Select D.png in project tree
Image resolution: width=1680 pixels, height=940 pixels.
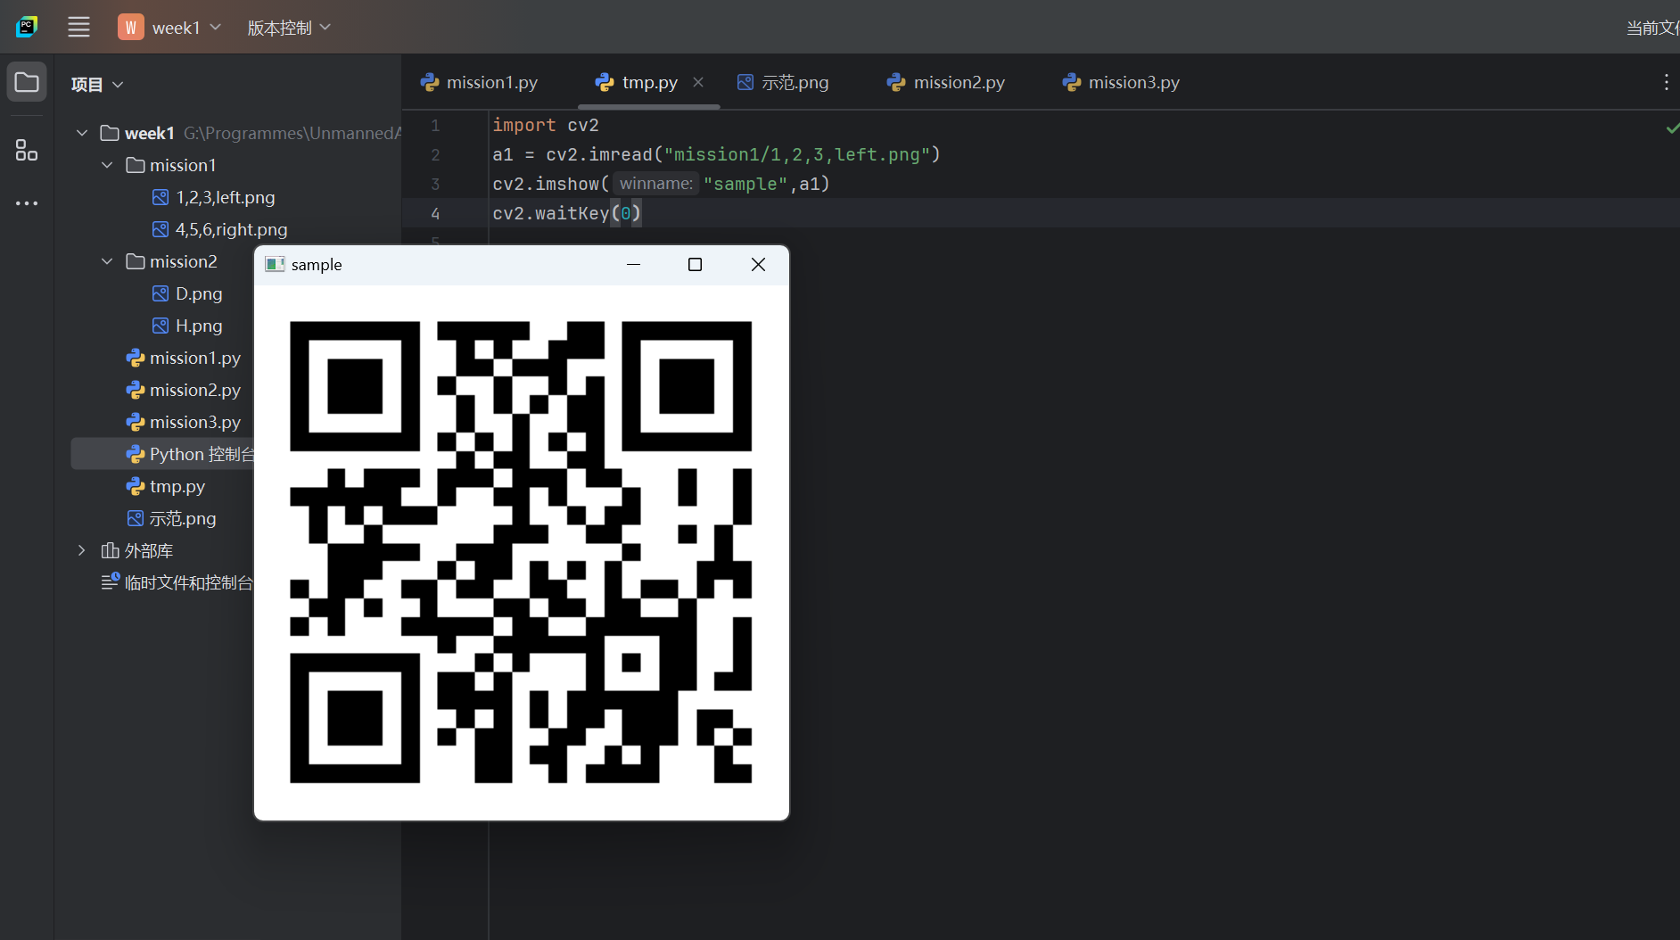pyautogui.click(x=199, y=293)
